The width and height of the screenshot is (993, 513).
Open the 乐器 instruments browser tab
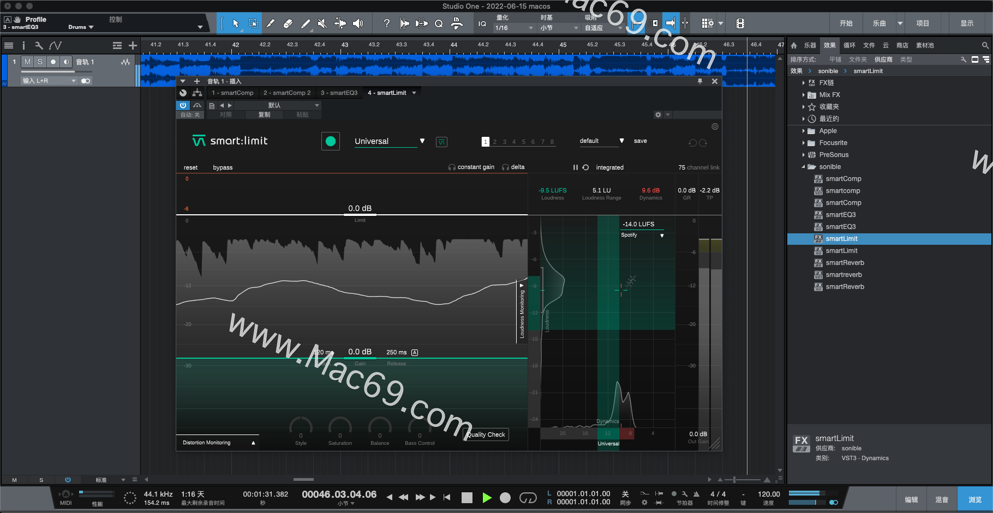tap(810, 45)
